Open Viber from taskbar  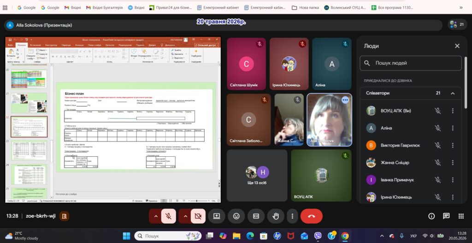point(318,236)
